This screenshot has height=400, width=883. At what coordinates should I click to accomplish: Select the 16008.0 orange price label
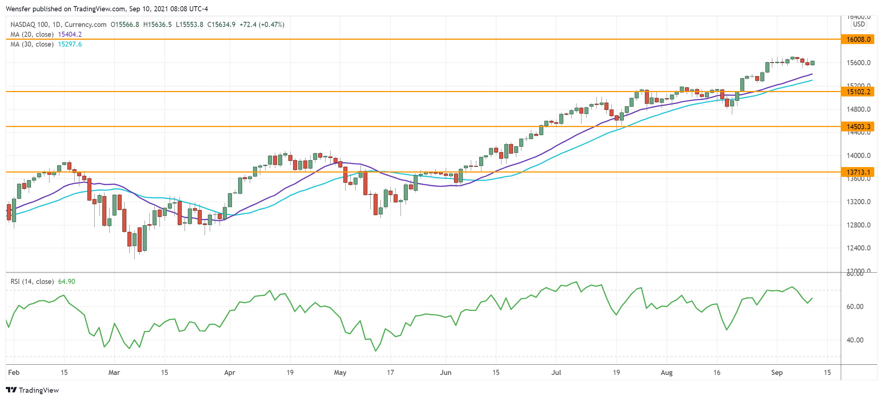click(858, 39)
